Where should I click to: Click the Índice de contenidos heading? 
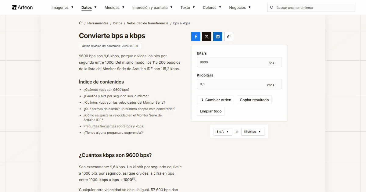101,82
